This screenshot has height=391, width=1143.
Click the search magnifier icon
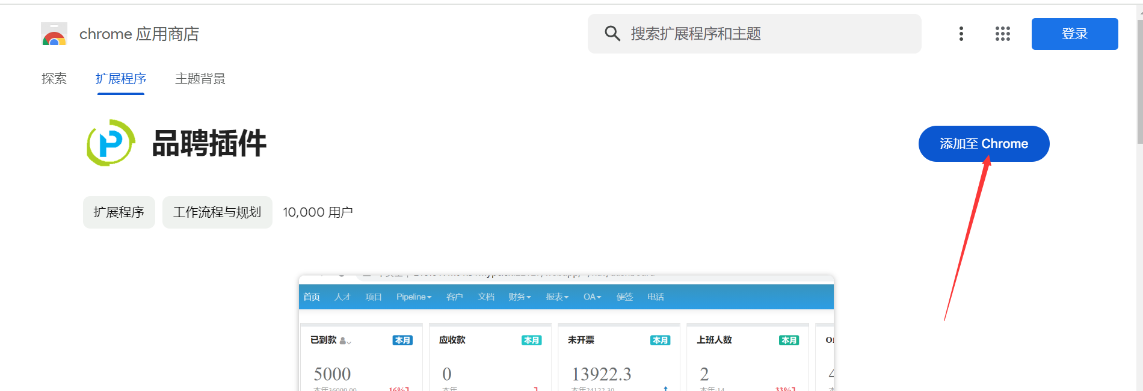[612, 34]
